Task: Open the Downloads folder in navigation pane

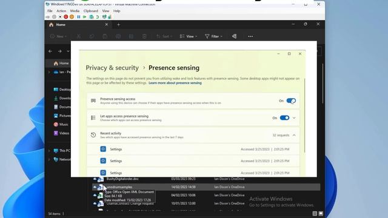Action: [62, 98]
